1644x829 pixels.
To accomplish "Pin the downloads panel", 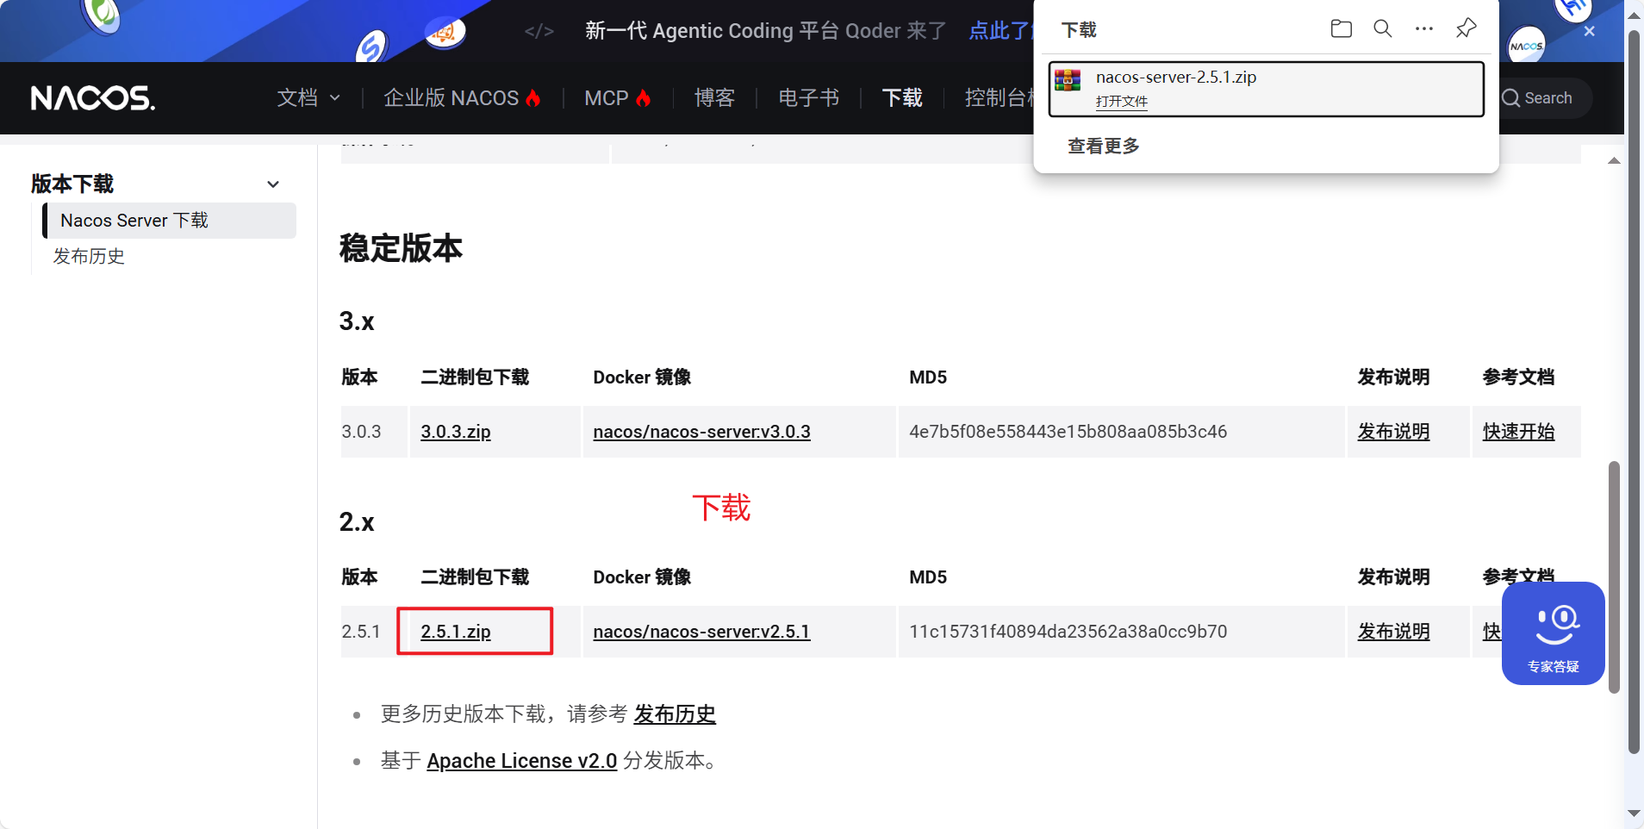I will coord(1466,28).
